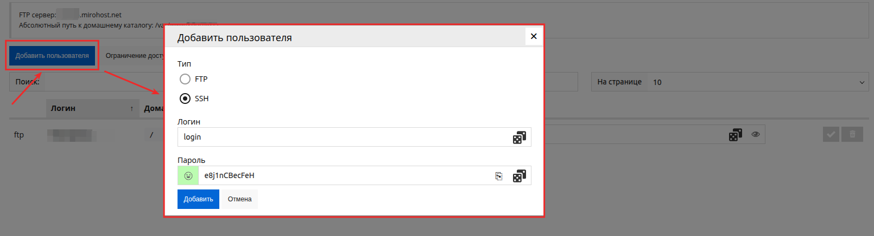Show the ftp row password with the eye icon

756,134
